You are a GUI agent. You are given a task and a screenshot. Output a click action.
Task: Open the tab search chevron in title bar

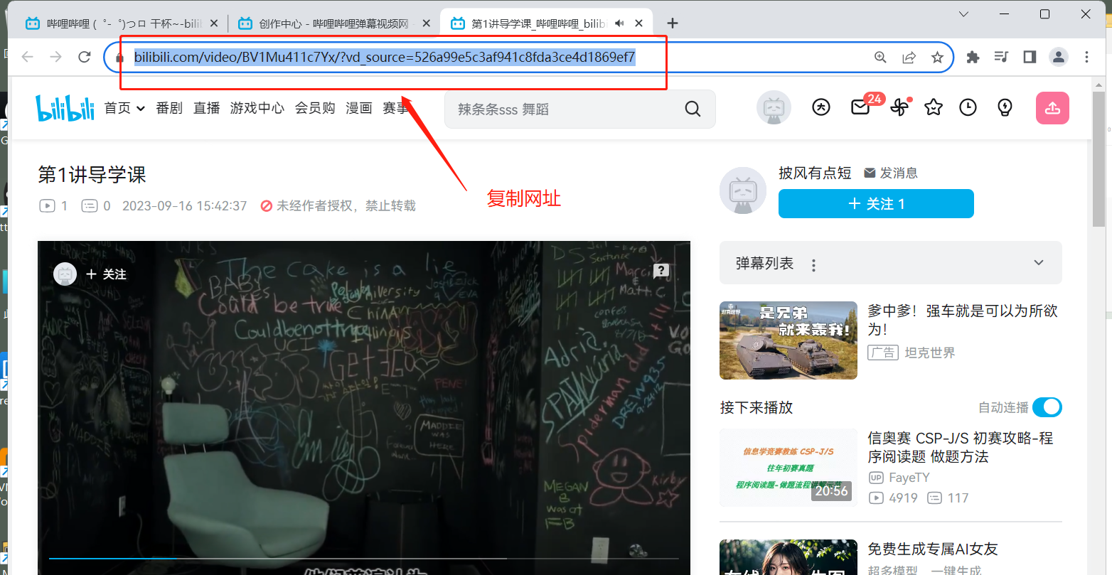[963, 14]
